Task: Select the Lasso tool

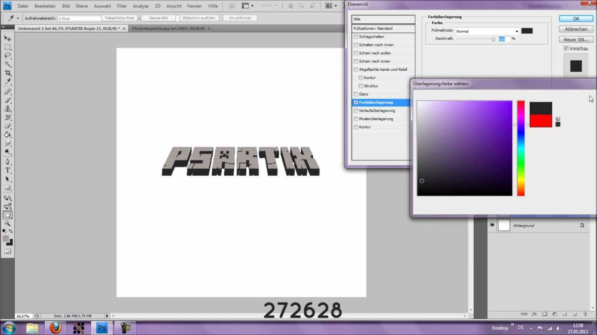Action: [7, 56]
